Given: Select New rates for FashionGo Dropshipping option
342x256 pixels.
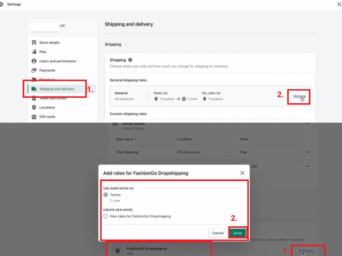Looking at the screenshot, I should [106, 216].
